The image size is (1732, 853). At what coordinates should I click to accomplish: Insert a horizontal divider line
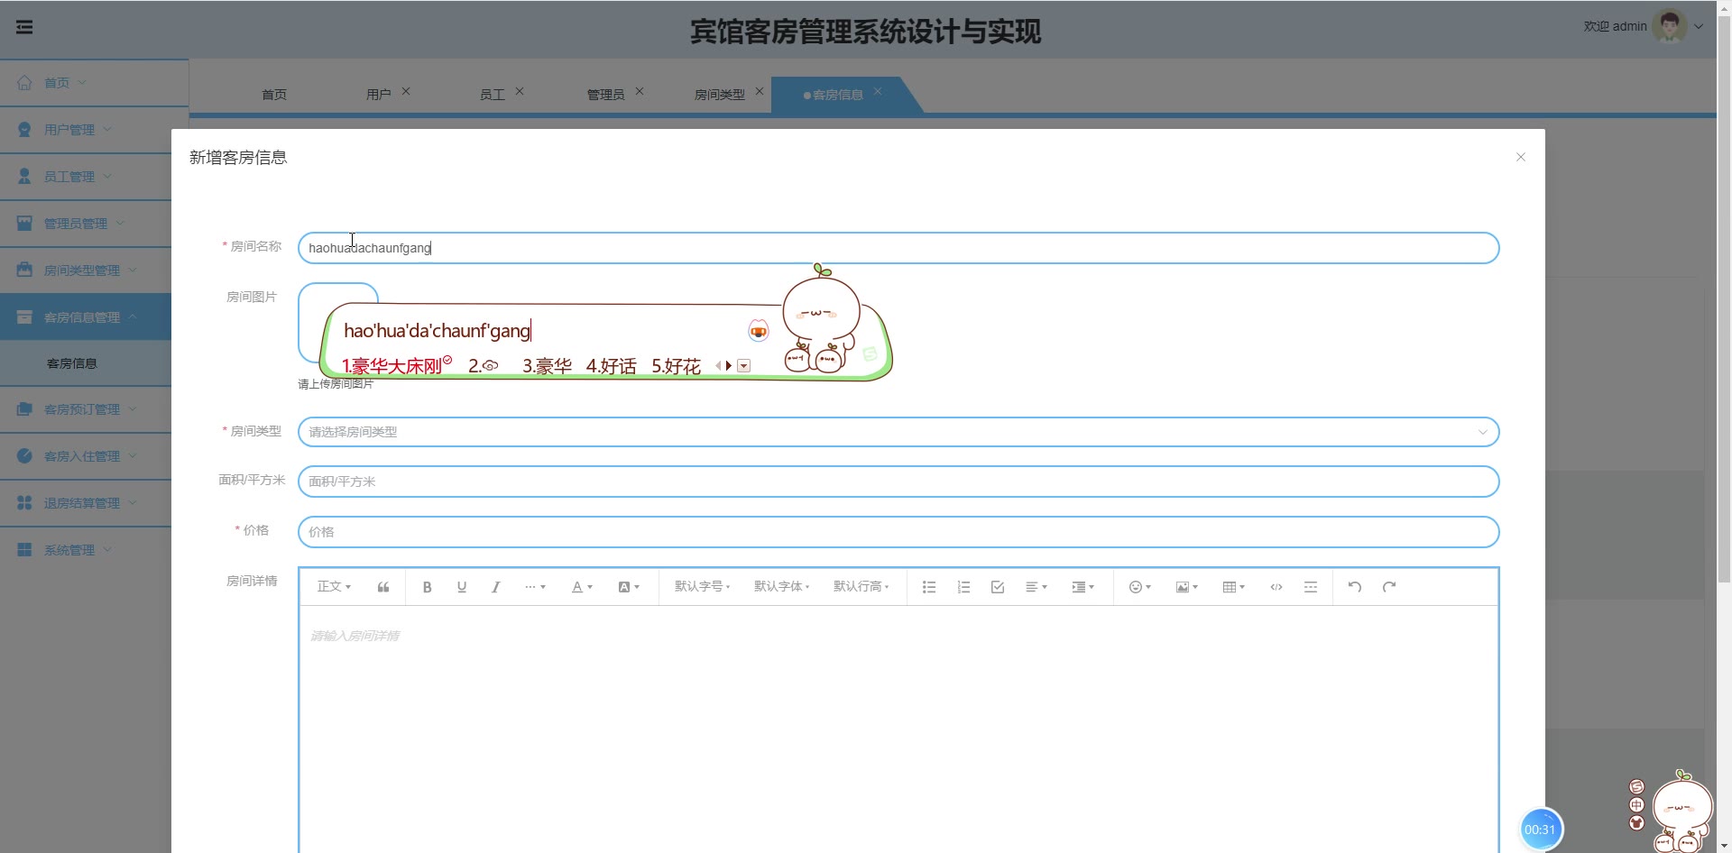pos(1311,587)
